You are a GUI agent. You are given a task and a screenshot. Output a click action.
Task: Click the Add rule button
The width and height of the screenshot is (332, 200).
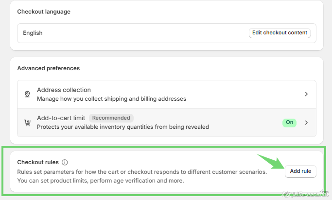[x=300, y=171]
